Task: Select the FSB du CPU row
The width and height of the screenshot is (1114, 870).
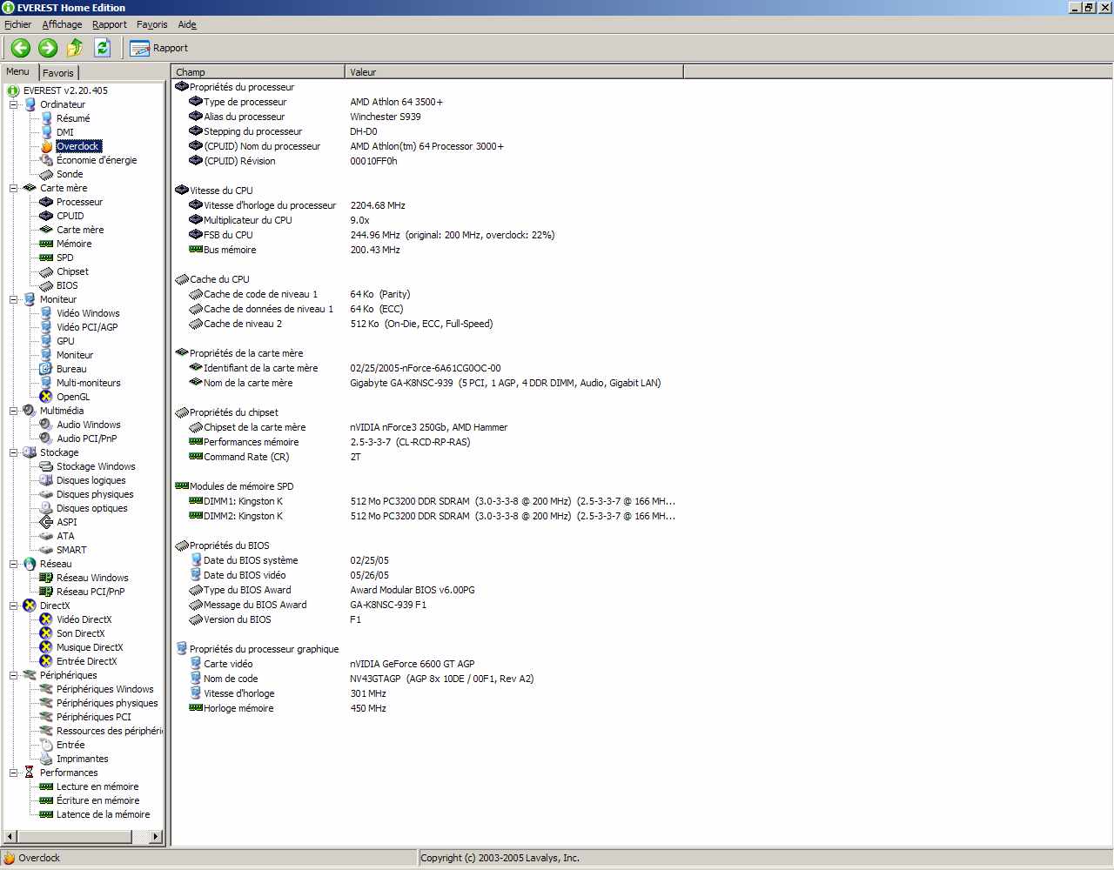Action: click(x=372, y=235)
